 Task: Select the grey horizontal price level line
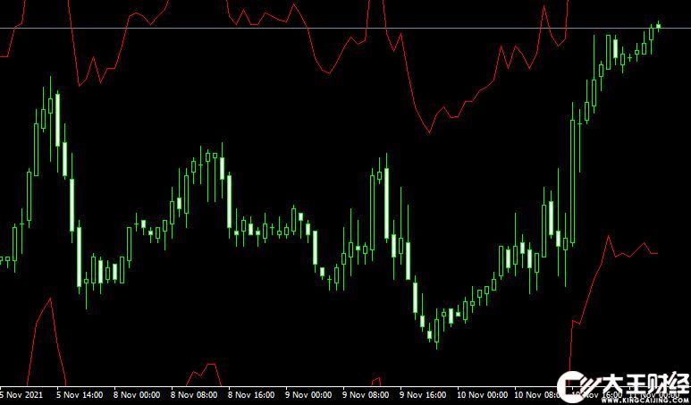point(345,29)
